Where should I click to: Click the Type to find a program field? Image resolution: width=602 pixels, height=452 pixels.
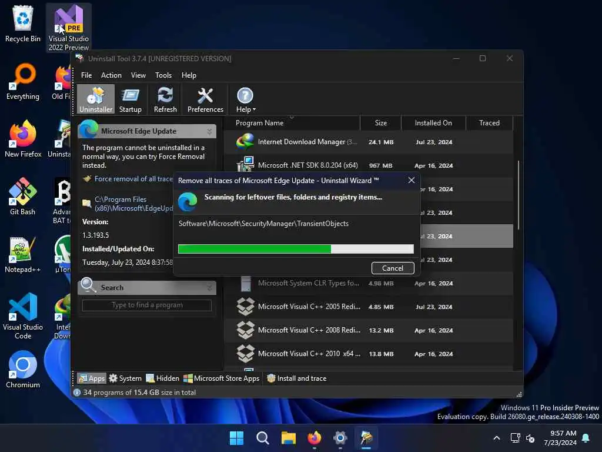point(146,305)
